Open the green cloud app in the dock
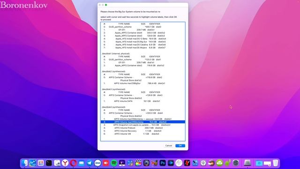 point(219,163)
